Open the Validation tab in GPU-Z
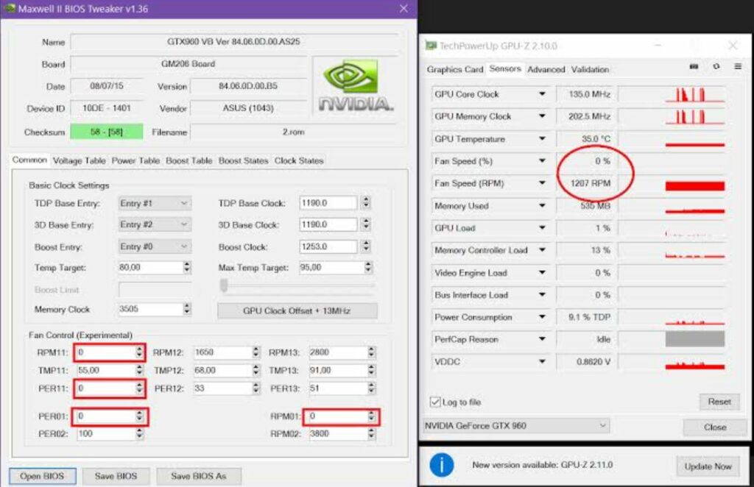 click(x=590, y=70)
